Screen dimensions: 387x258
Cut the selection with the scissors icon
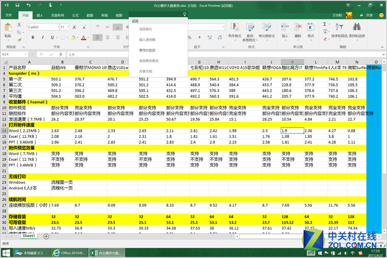(x=19, y=25)
